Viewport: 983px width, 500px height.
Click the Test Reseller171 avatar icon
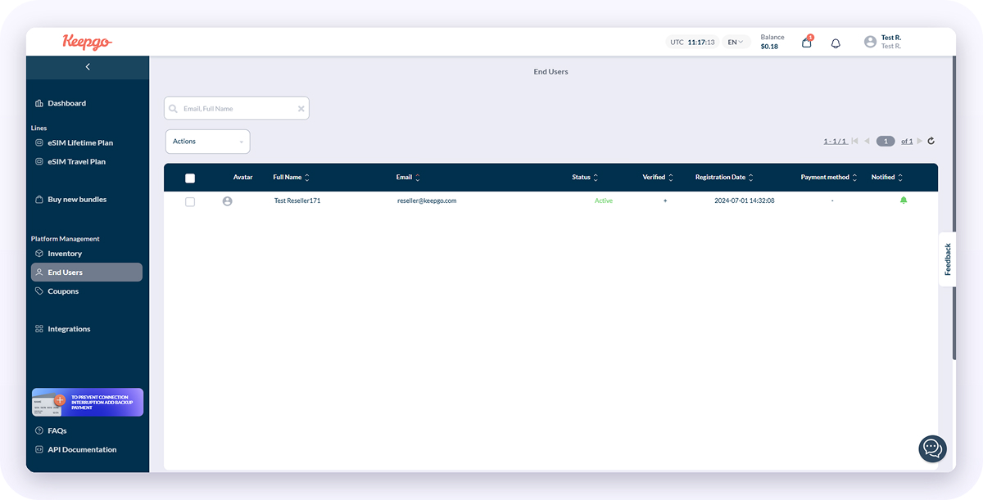(x=228, y=200)
